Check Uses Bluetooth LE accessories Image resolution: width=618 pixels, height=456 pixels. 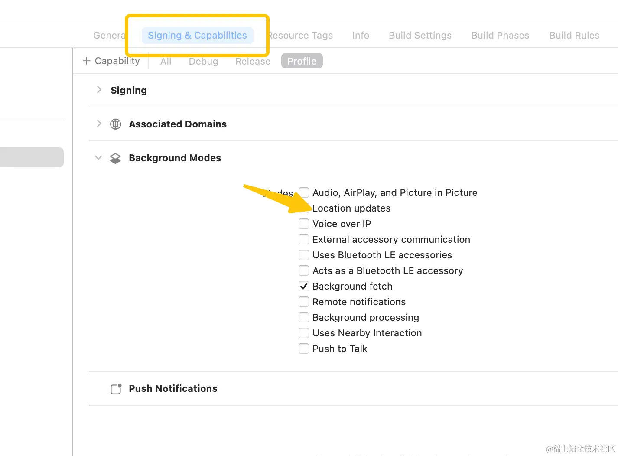click(x=304, y=255)
